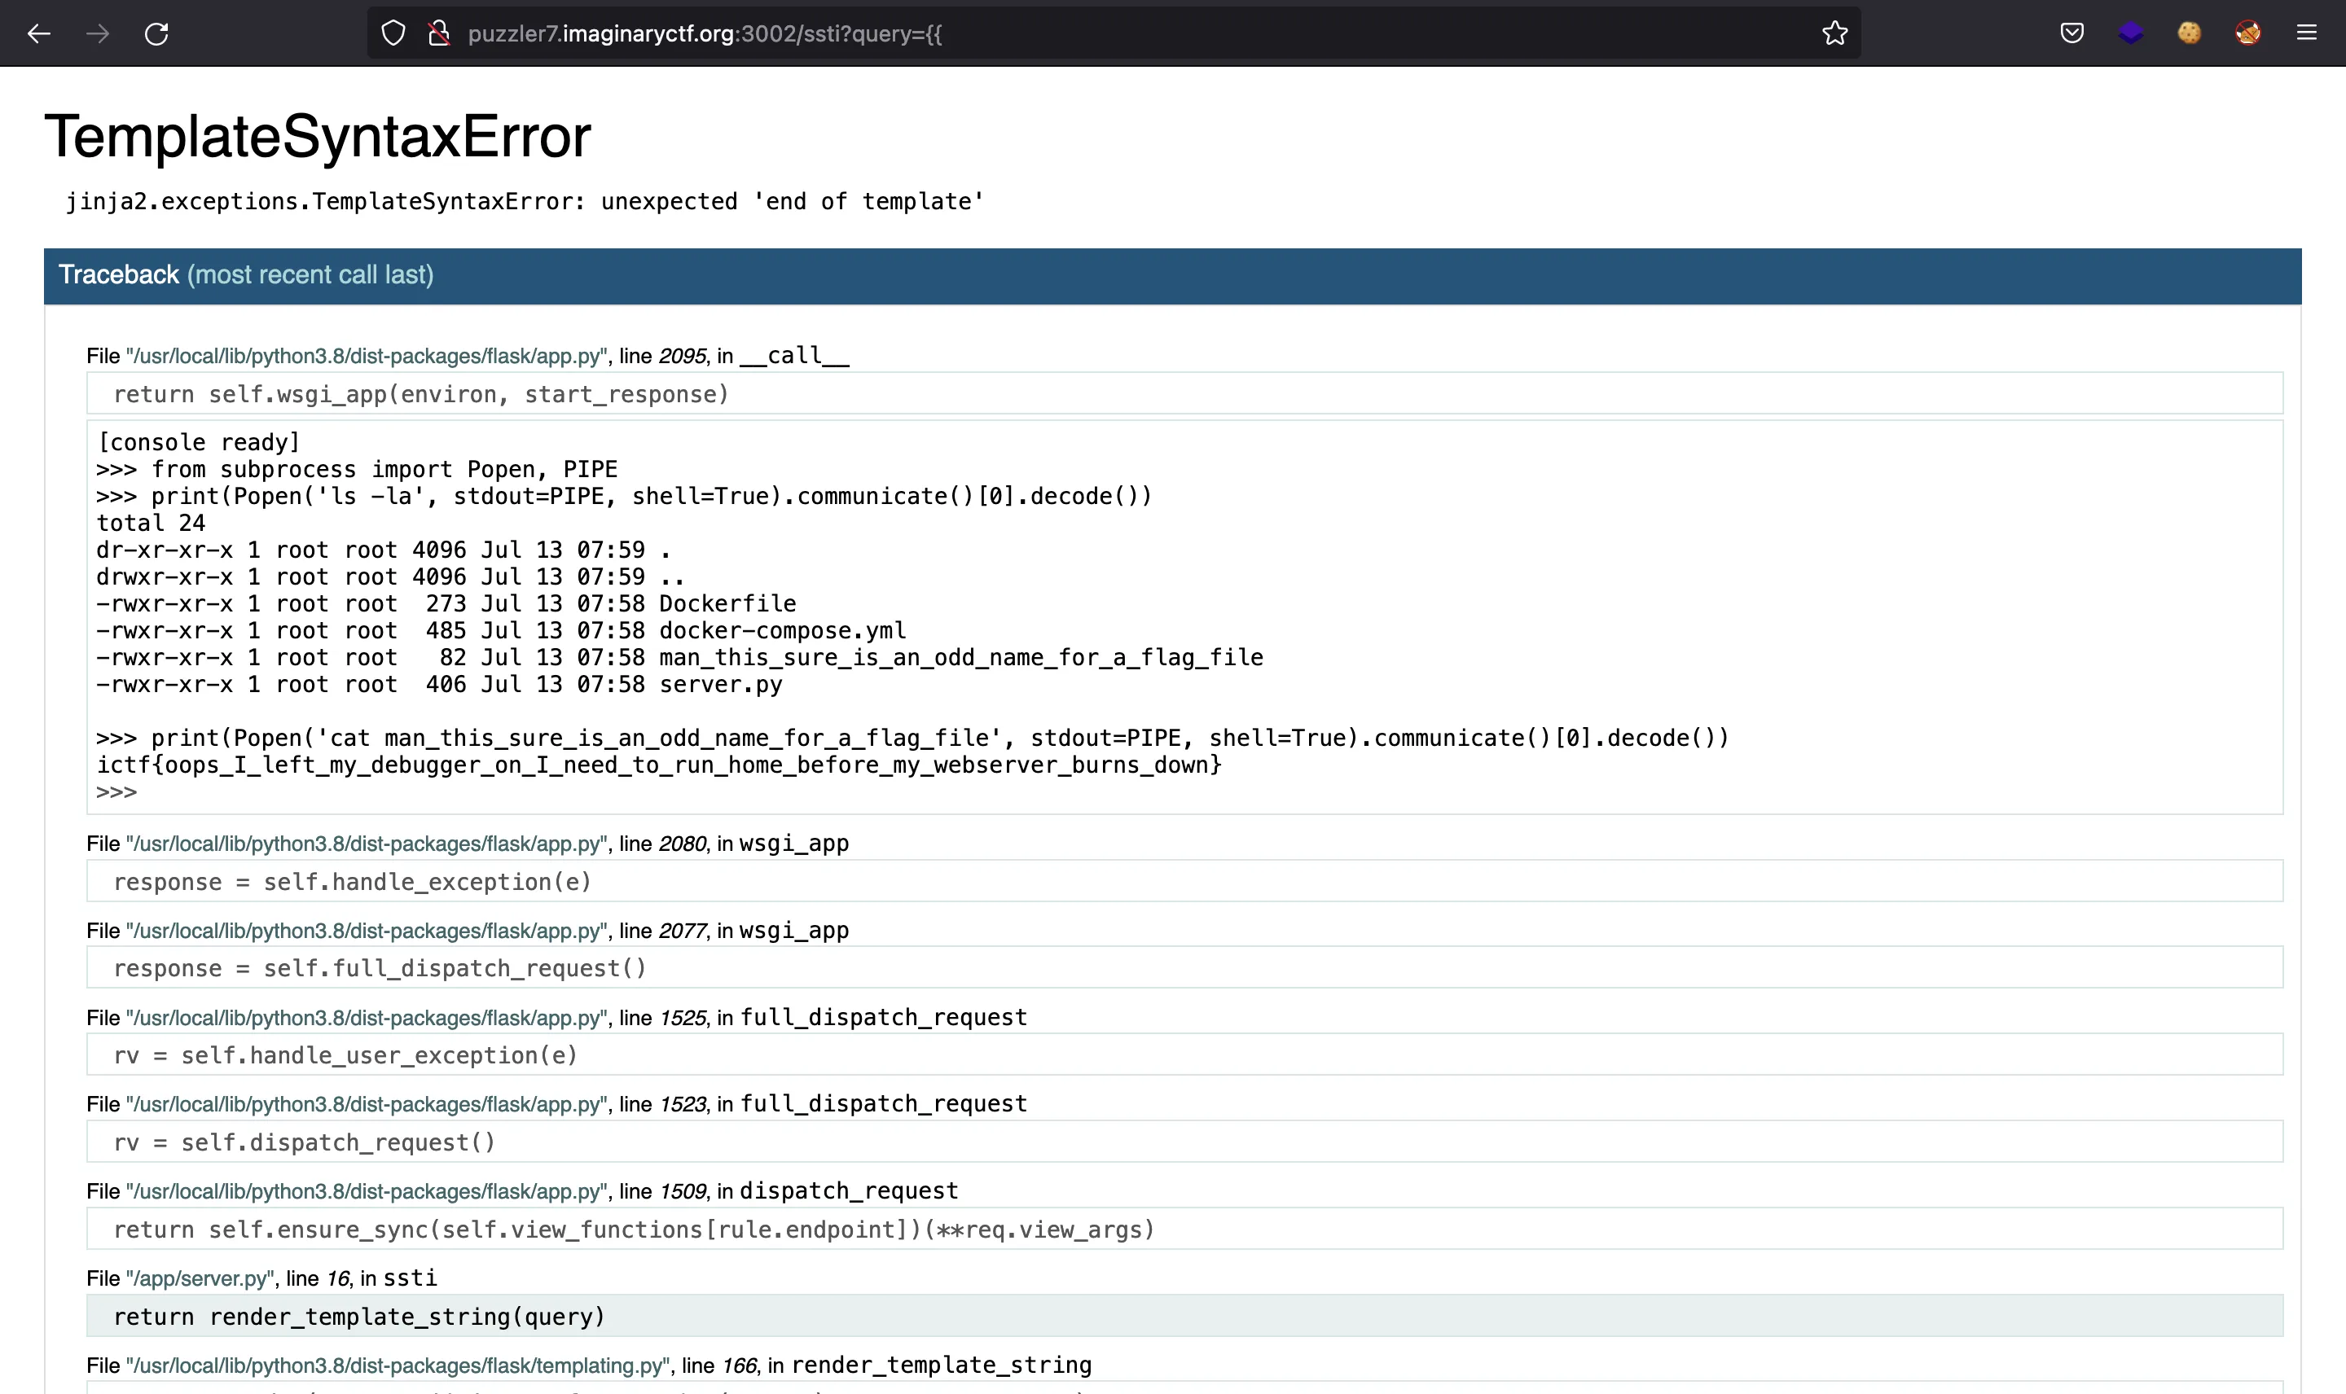Go back using the back arrow

38,34
